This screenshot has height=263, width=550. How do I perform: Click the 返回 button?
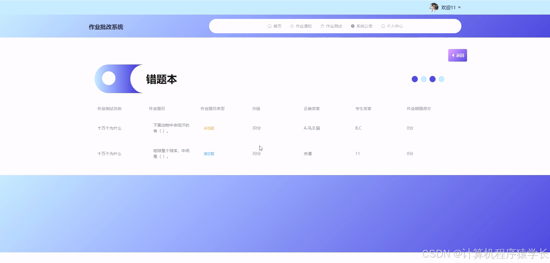point(457,55)
